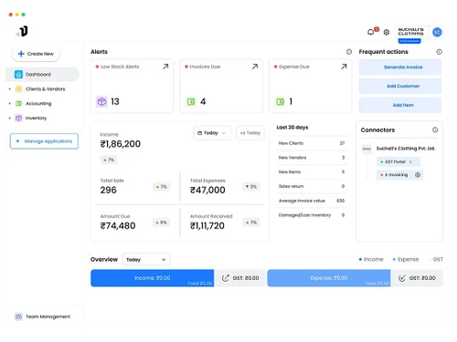Open the settings gear in header
Image resolution: width=457 pixels, height=342 pixels.
[387, 32]
